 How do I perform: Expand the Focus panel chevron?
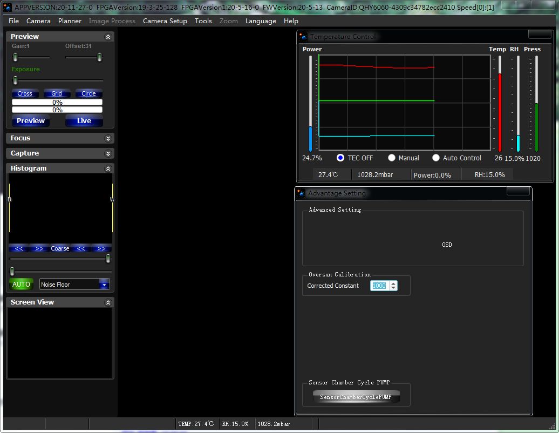[x=108, y=138]
